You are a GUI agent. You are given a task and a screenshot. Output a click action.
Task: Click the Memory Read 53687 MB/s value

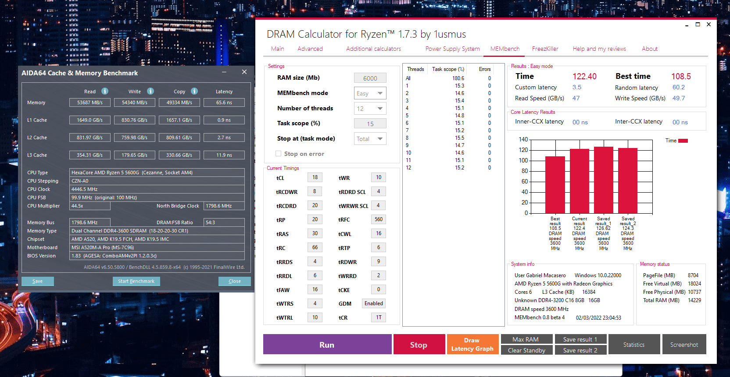click(x=90, y=102)
